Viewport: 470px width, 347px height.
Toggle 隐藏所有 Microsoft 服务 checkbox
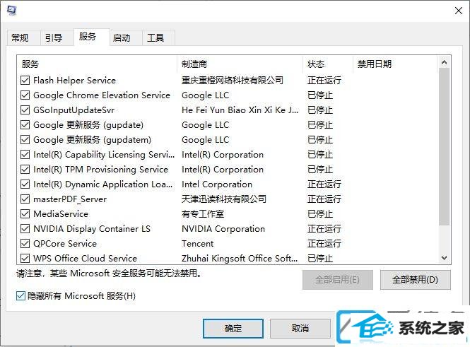coord(20,296)
